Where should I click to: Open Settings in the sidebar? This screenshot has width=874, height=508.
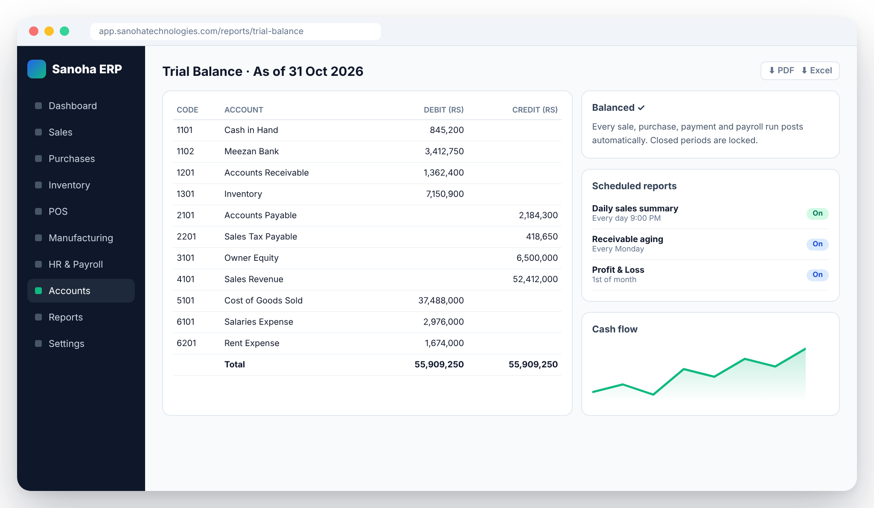click(x=81, y=343)
